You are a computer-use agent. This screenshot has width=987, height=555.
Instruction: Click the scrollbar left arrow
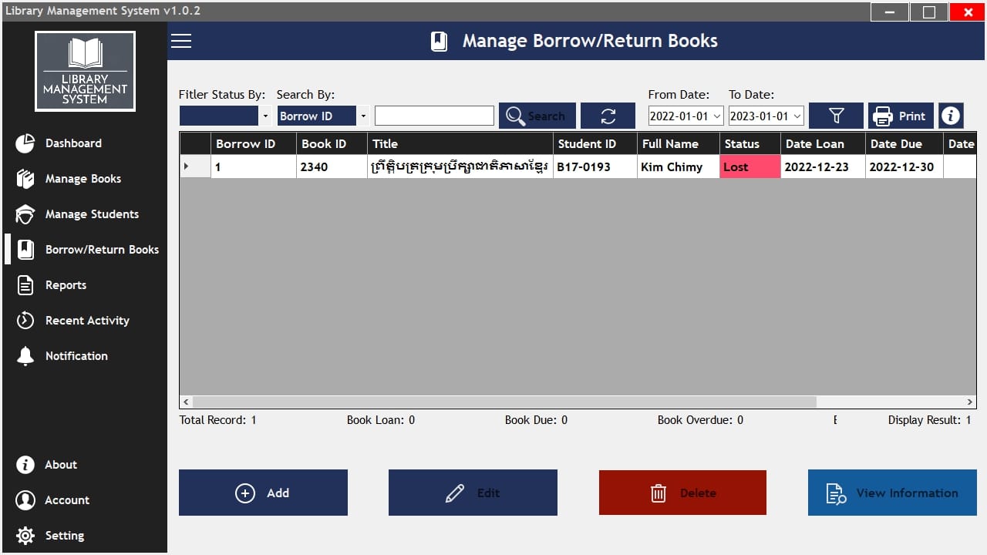[186, 402]
